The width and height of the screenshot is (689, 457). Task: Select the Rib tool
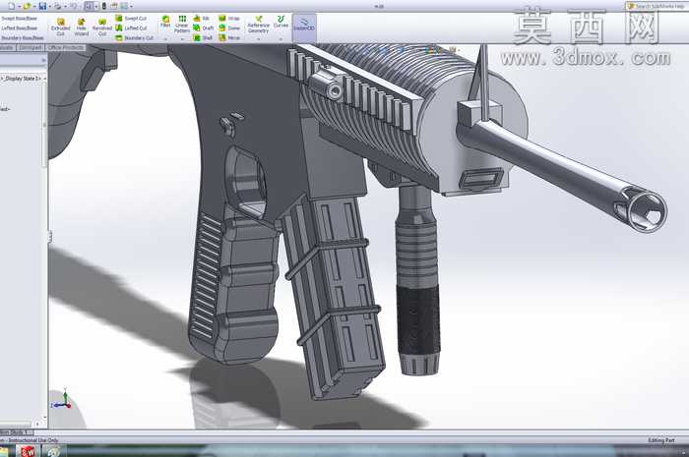click(x=201, y=18)
